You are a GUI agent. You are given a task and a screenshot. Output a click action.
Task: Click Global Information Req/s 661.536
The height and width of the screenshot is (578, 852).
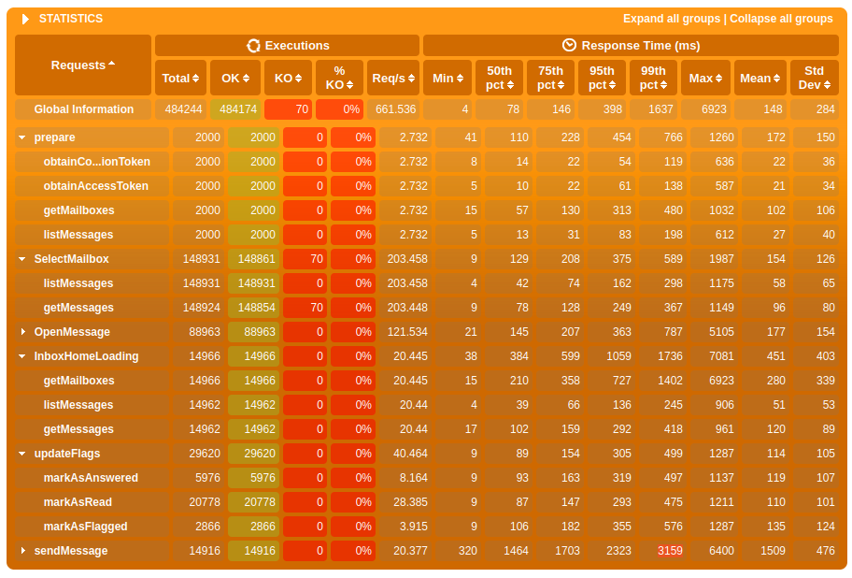pyautogui.click(x=395, y=109)
